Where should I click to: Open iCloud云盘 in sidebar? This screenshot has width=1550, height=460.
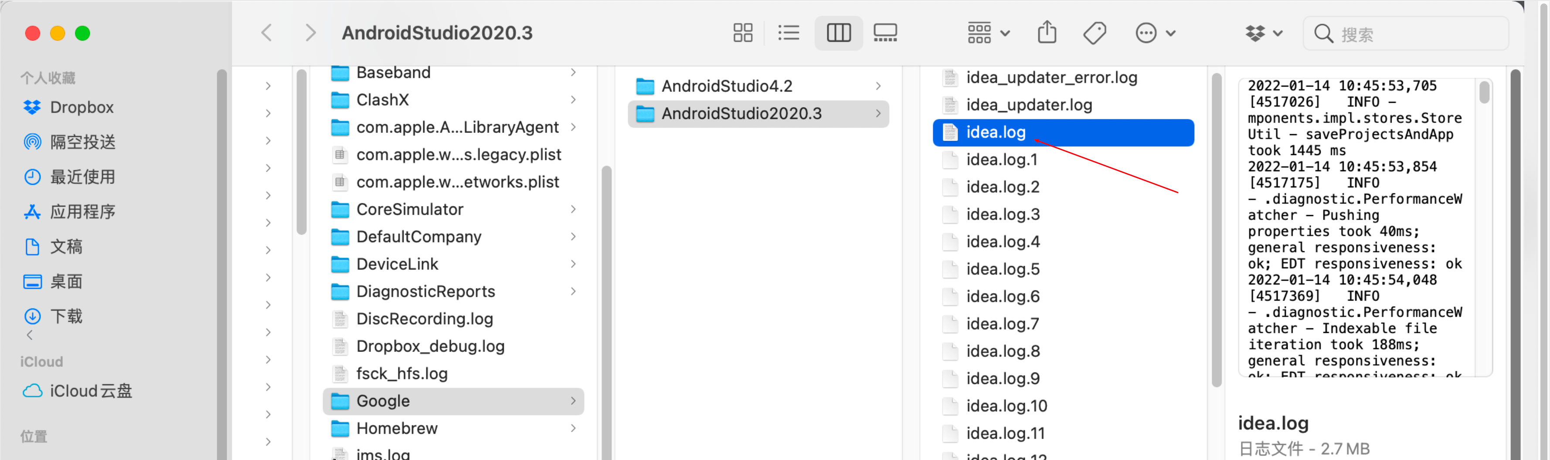tap(77, 391)
